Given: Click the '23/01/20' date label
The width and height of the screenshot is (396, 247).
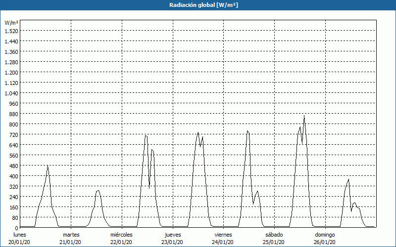Looking at the screenshot, I should point(172,242).
